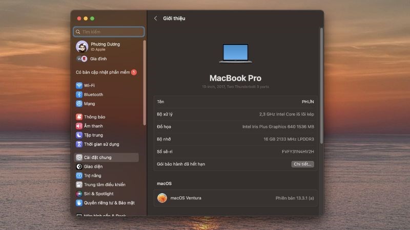Viewport: 410px width, 230px height.
Task: Select Thời gian sử dụng hourglass icon
Action: 79,144
